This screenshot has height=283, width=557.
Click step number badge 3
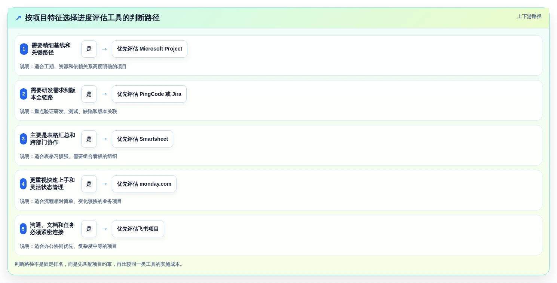pyautogui.click(x=23, y=139)
